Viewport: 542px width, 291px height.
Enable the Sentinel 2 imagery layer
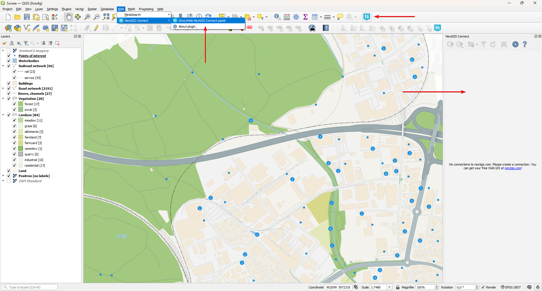pos(9,51)
